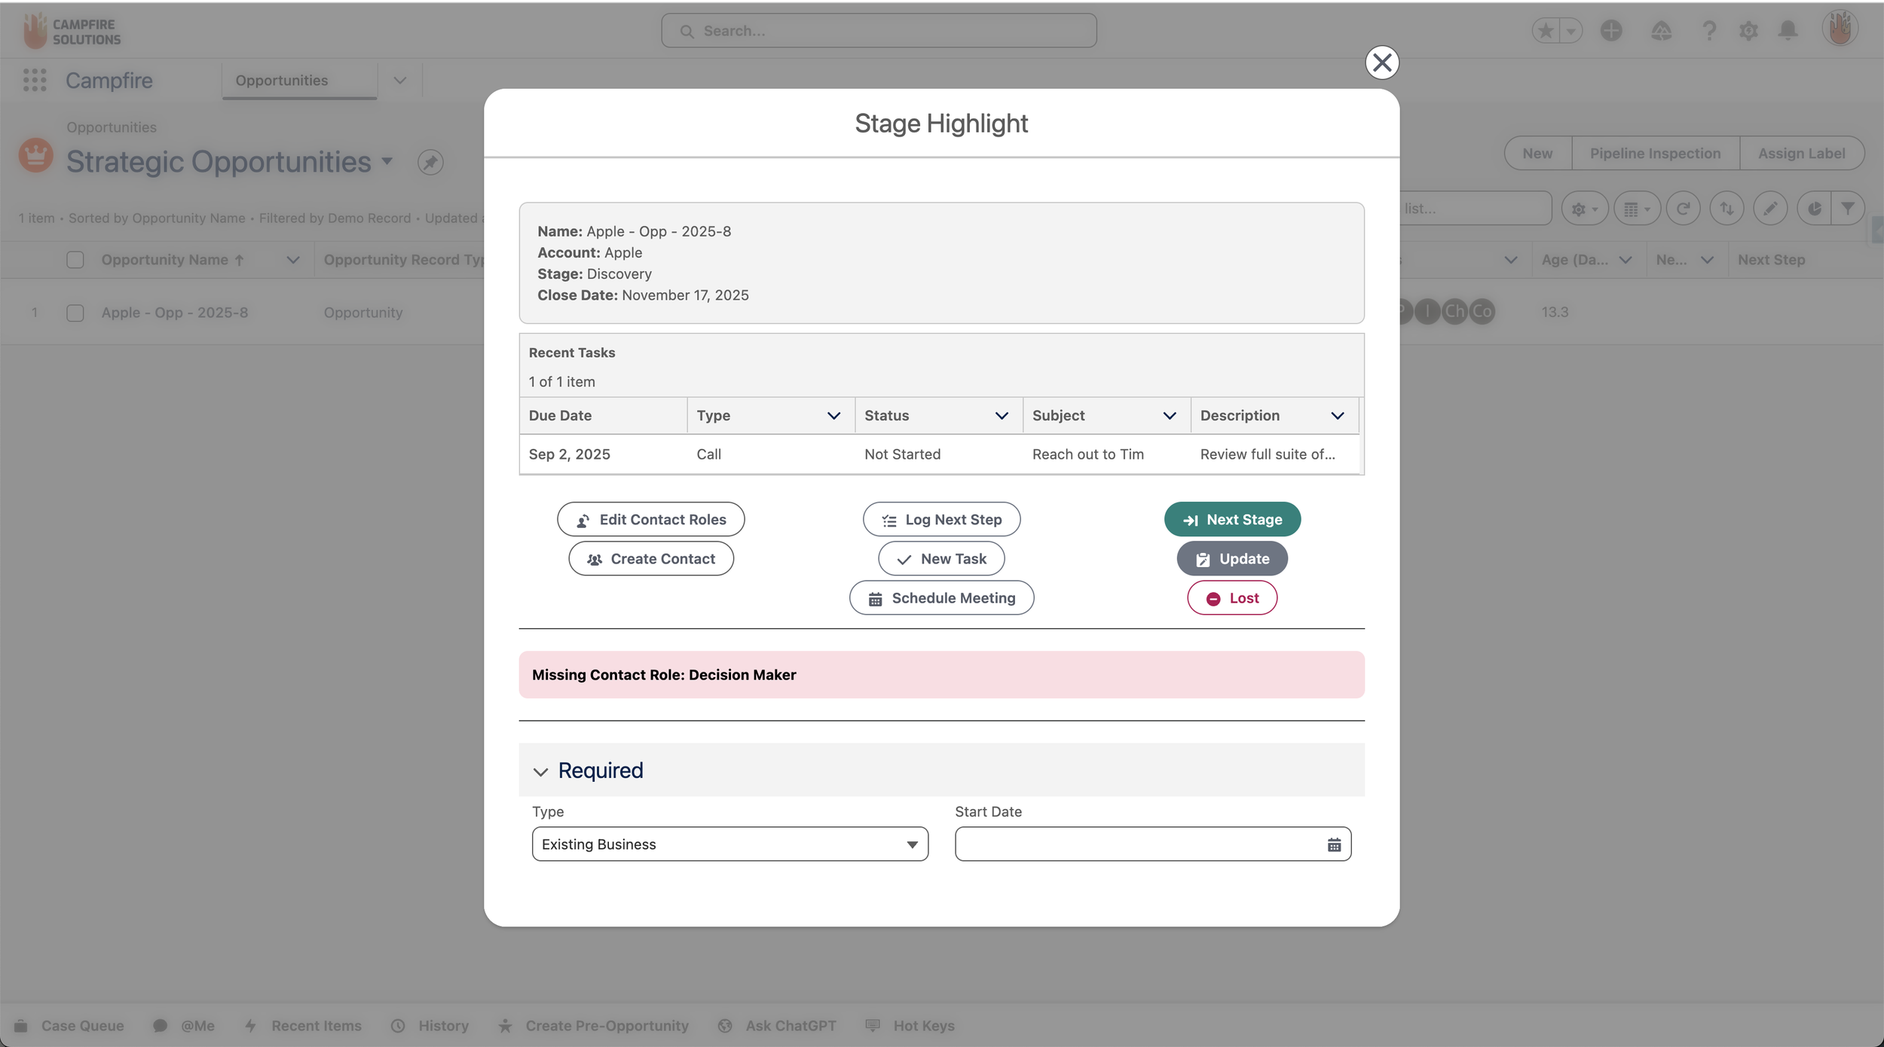Close the Stage Highlight dialog
1884x1047 pixels.
point(1381,63)
